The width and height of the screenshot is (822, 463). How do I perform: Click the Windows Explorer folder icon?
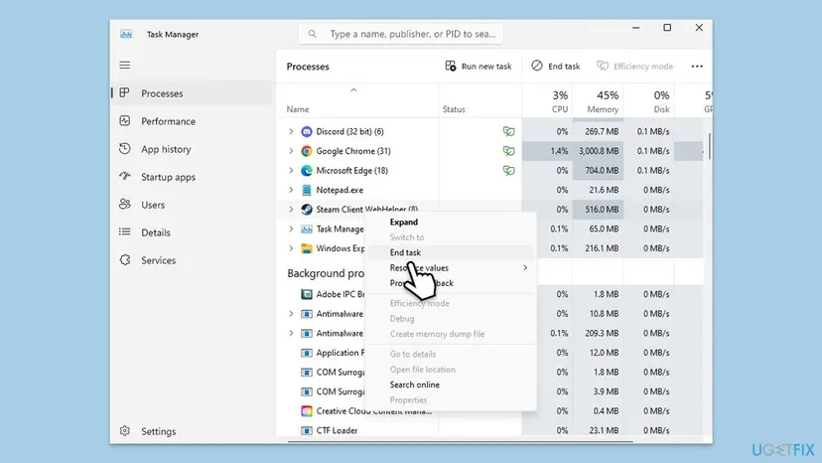point(307,247)
